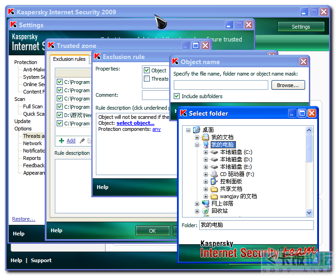Click the Network Neighborhood icon in tree
The height and width of the screenshot is (276, 336).
[x=206, y=204]
